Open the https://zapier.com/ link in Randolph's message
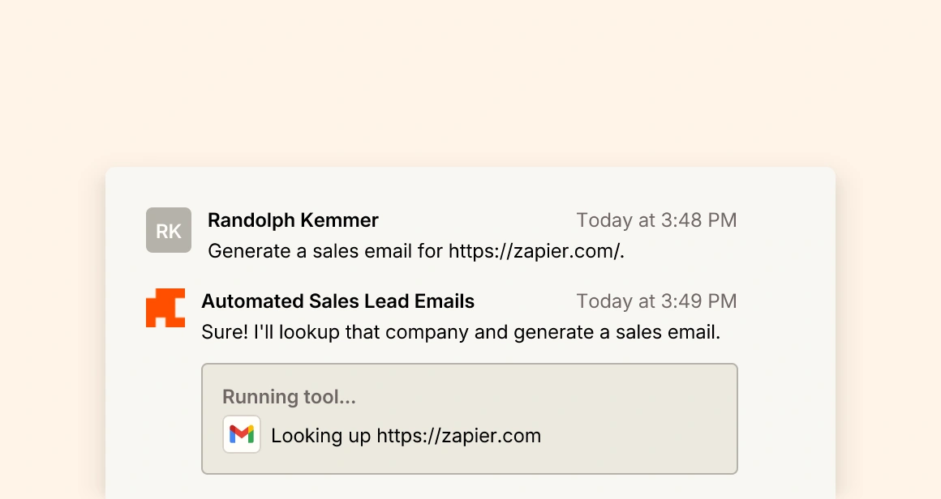Screen dimensions: 941x499 coord(536,251)
